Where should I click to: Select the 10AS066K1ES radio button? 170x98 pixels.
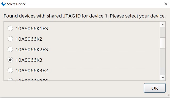(10, 28)
